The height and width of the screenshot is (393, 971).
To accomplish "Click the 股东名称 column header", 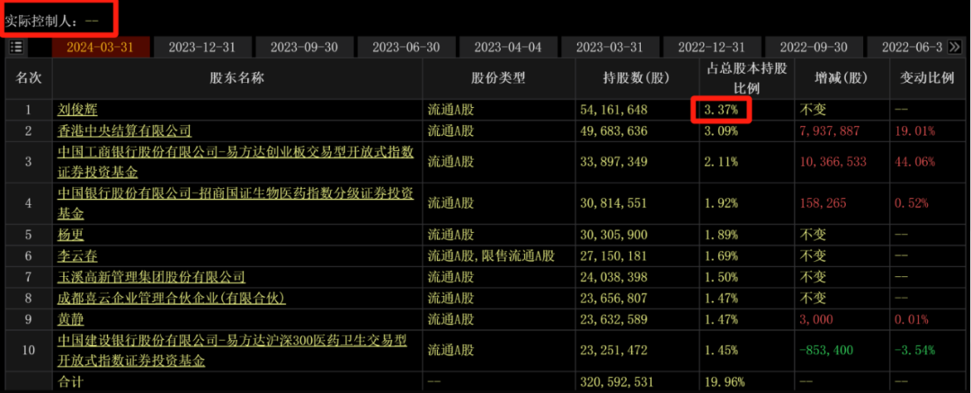I will click(237, 78).
